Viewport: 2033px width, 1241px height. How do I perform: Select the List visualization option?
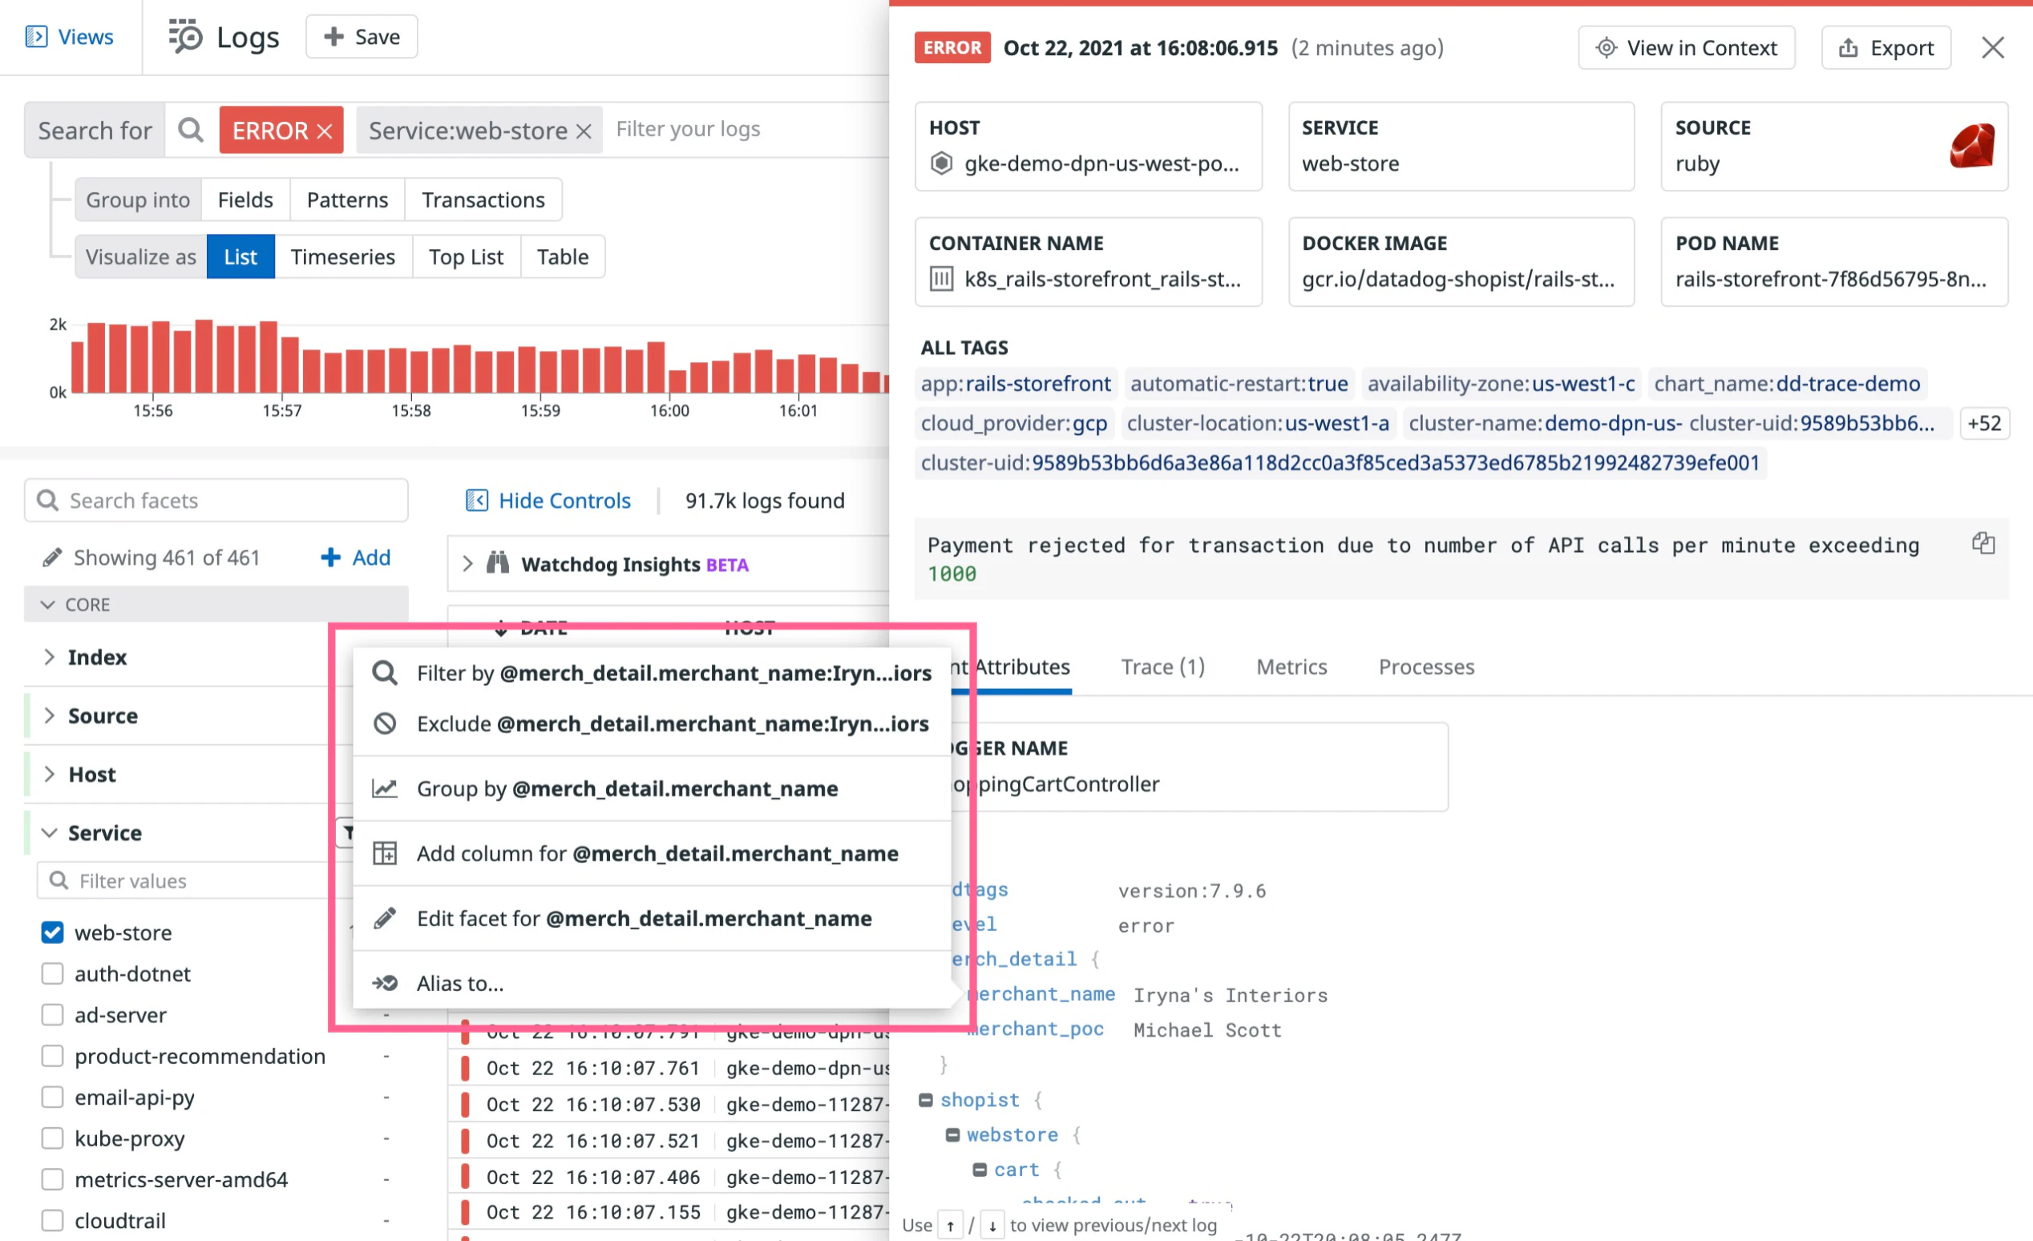[x=240, y=256]
